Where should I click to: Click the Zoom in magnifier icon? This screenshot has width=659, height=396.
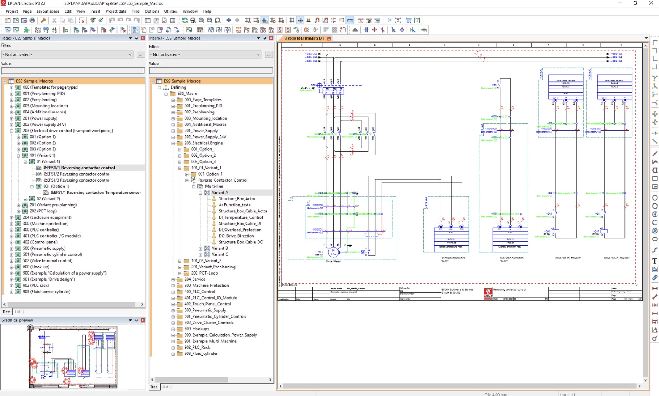[201, 20]
